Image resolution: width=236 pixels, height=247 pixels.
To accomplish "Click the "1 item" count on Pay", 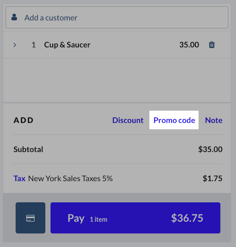I will [98, 219].
